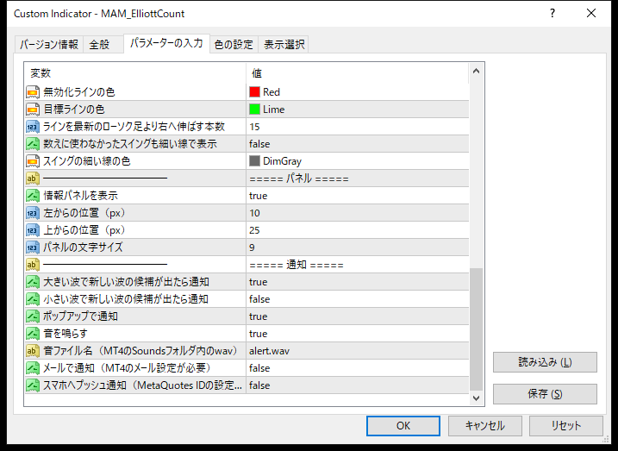Open the バージョン情報 tab
The width and height of the screenshot is (618, 451).
pyautogui.click(x=49, y=45)
